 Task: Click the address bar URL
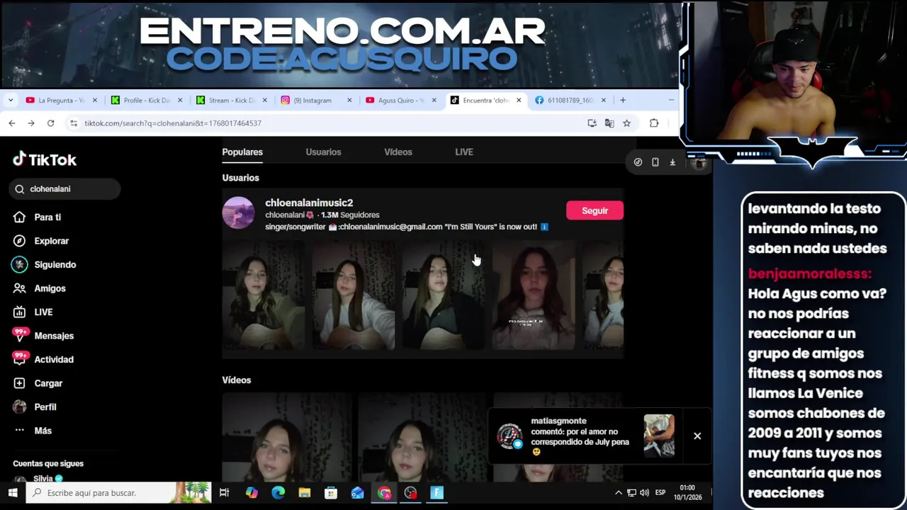pyautogui.click(x=173, y=123)
